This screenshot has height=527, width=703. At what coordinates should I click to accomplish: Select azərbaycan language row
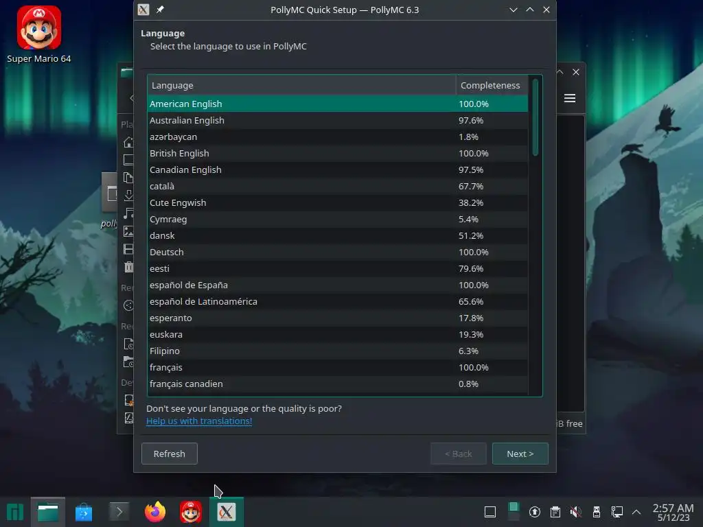(338, 137)
